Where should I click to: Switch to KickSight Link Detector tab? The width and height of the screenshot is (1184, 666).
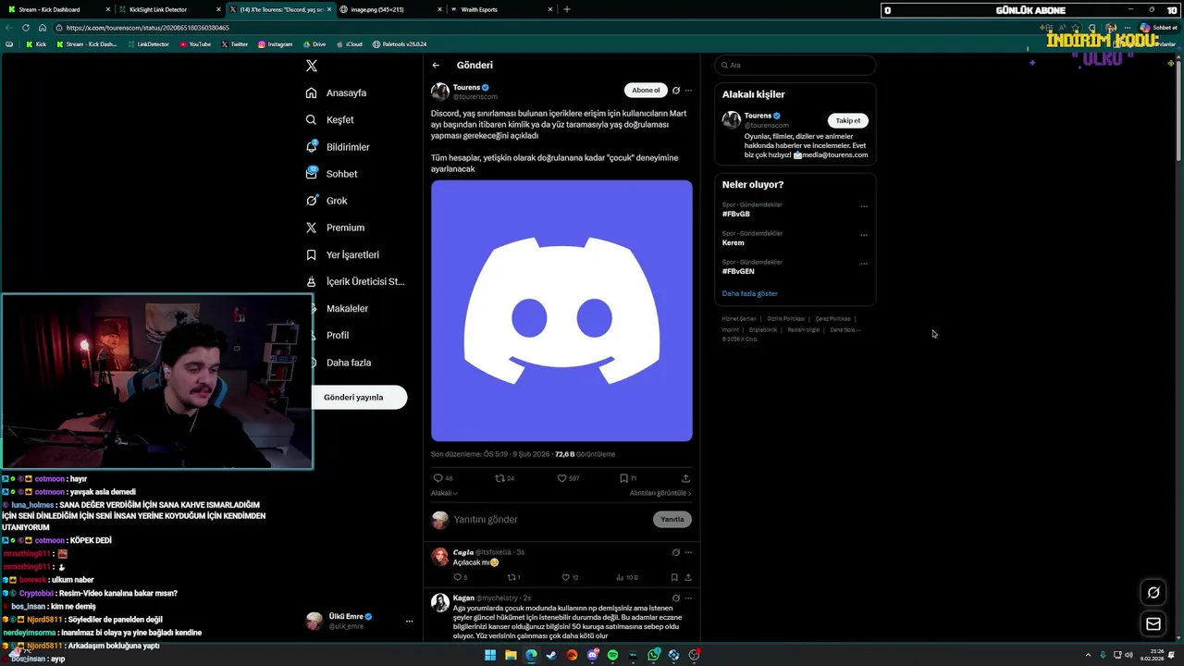point(170,9)
